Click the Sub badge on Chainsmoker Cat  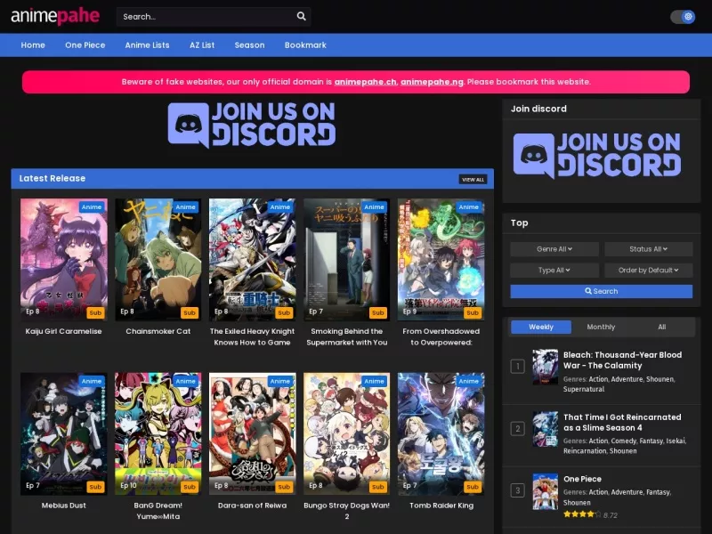click(190, 312)
